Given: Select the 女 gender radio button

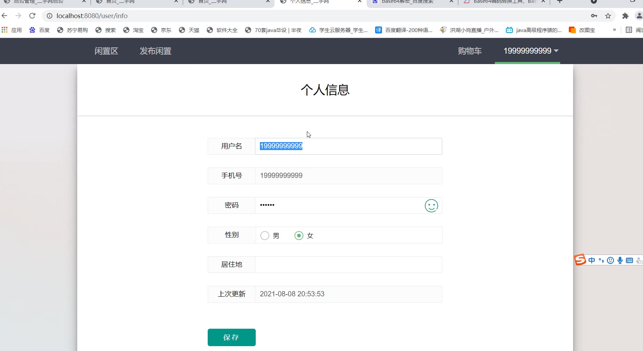Looking at the screenshot, I should coord(299,235).
